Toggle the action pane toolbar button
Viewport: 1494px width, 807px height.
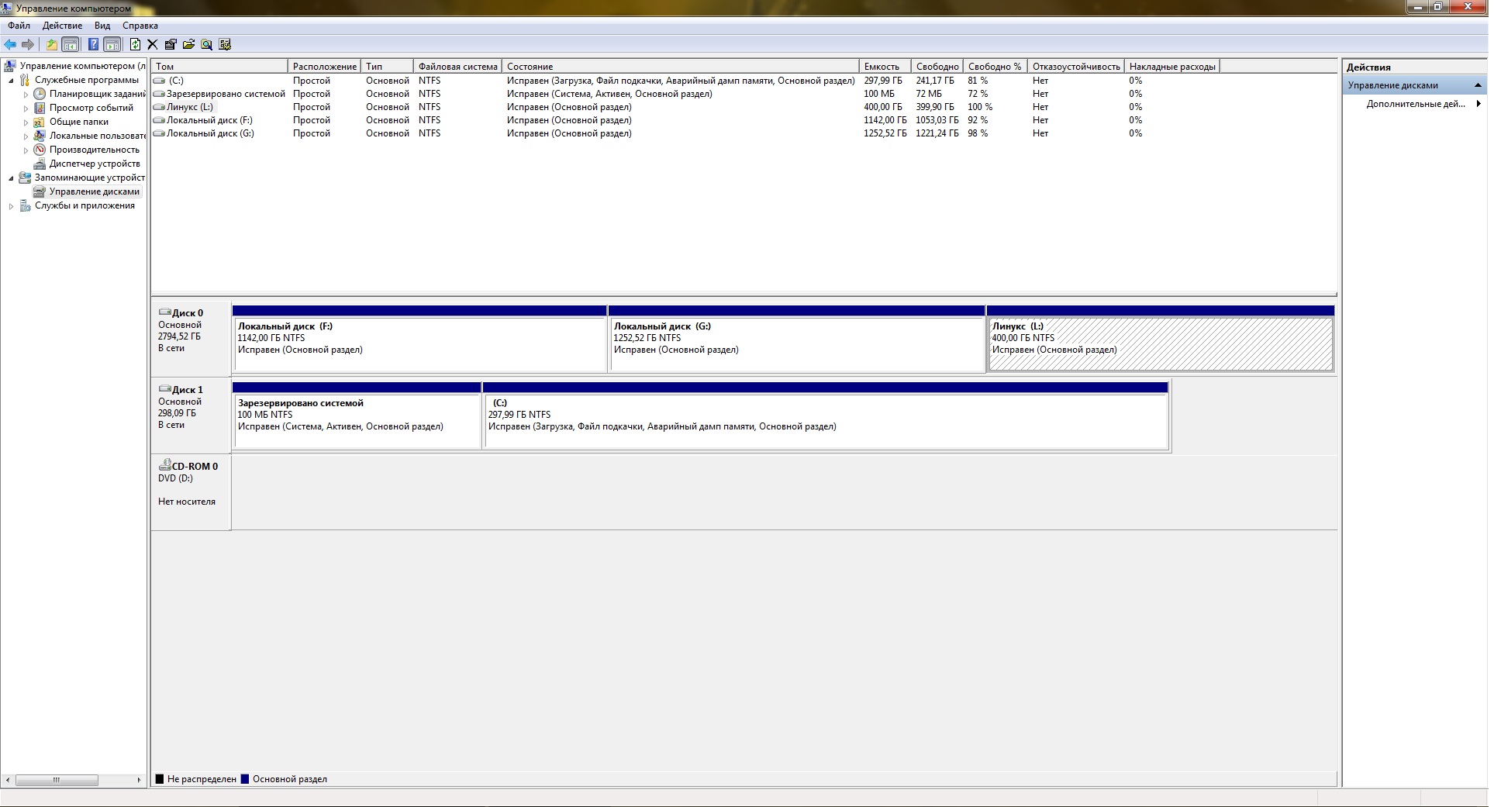(113, 45)
